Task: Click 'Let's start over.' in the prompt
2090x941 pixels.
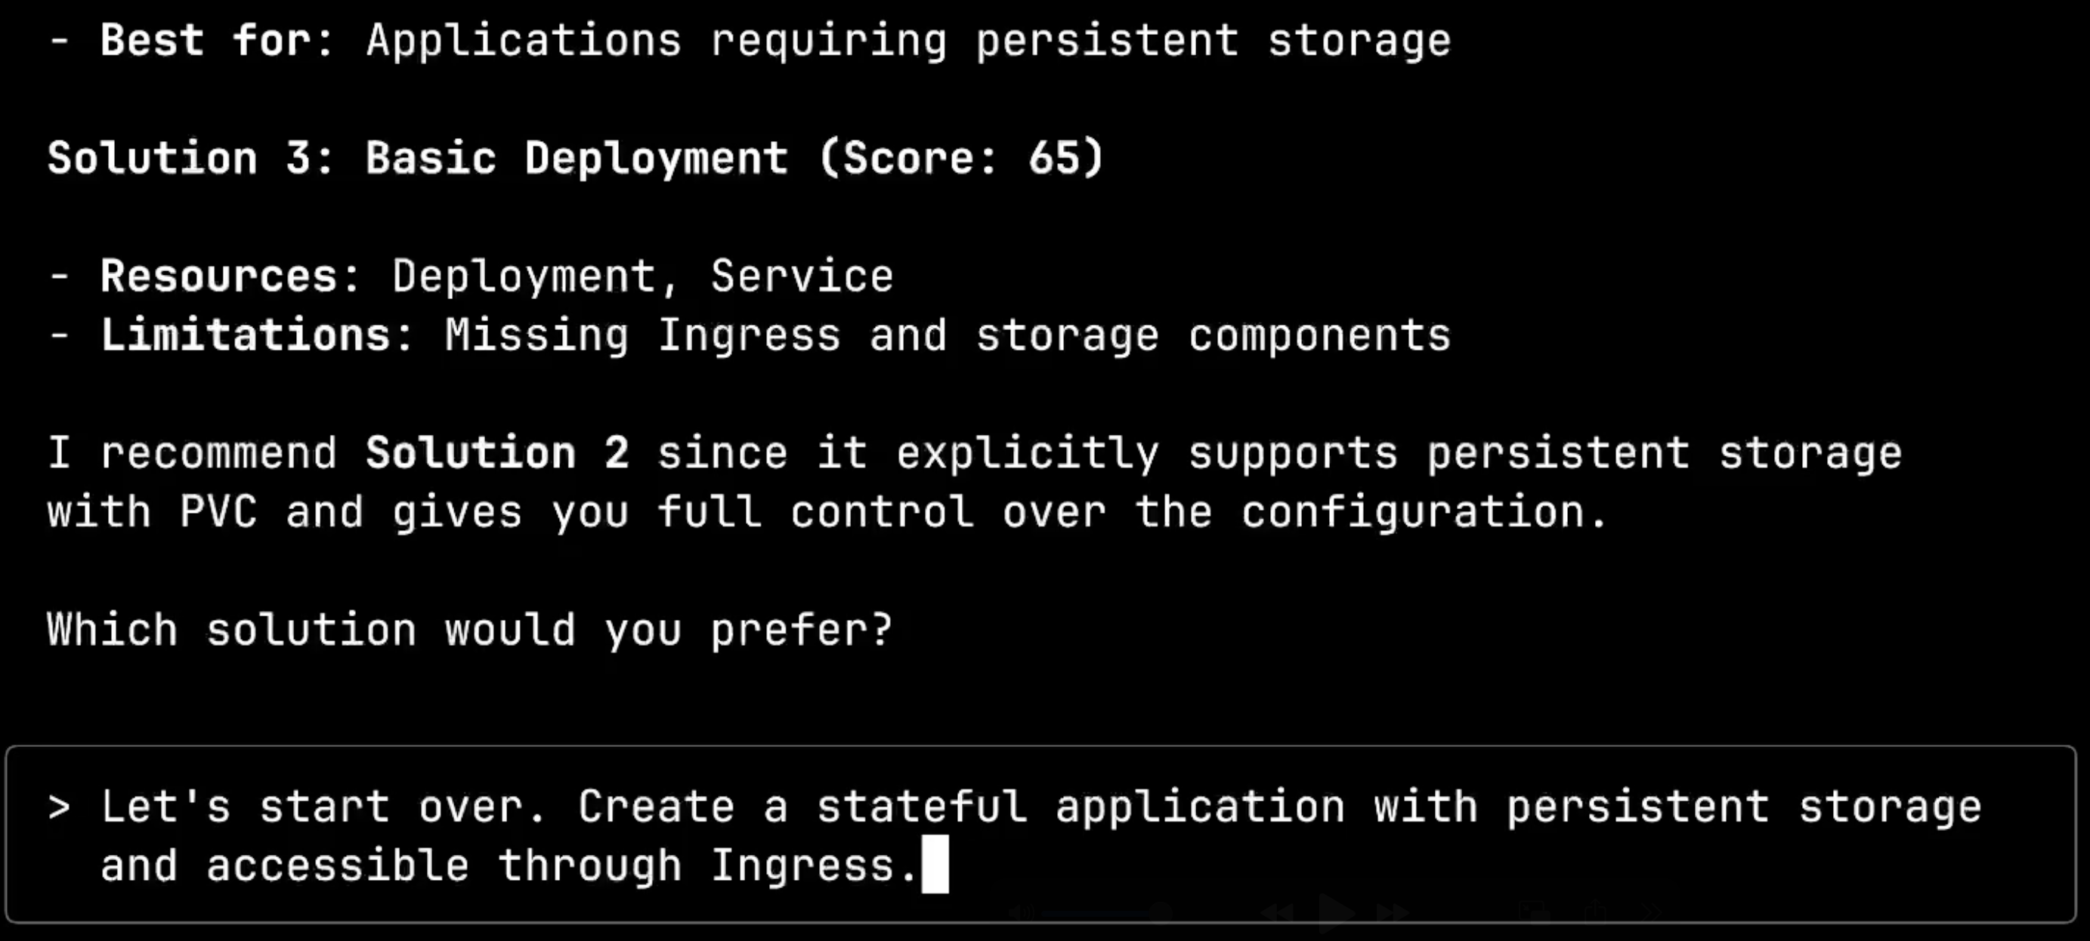Action: pos(325,807)
